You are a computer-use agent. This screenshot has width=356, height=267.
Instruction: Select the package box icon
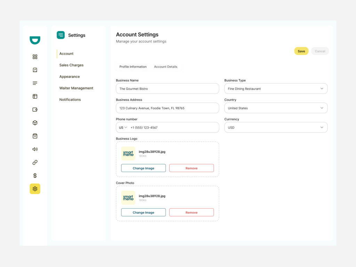pos(35,123)
